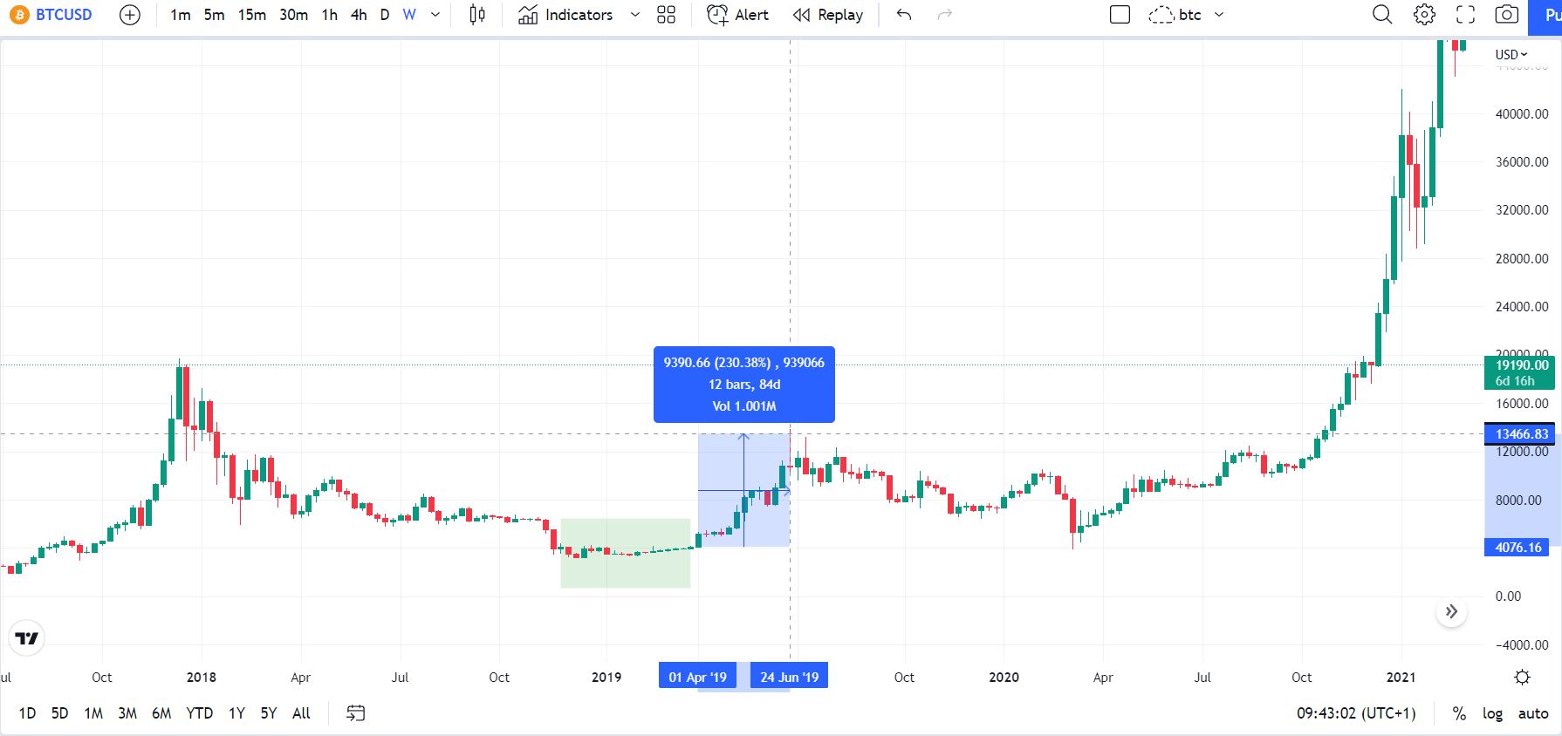
Task: Click the blue measurement info tooltip
Action: (743, 385)
